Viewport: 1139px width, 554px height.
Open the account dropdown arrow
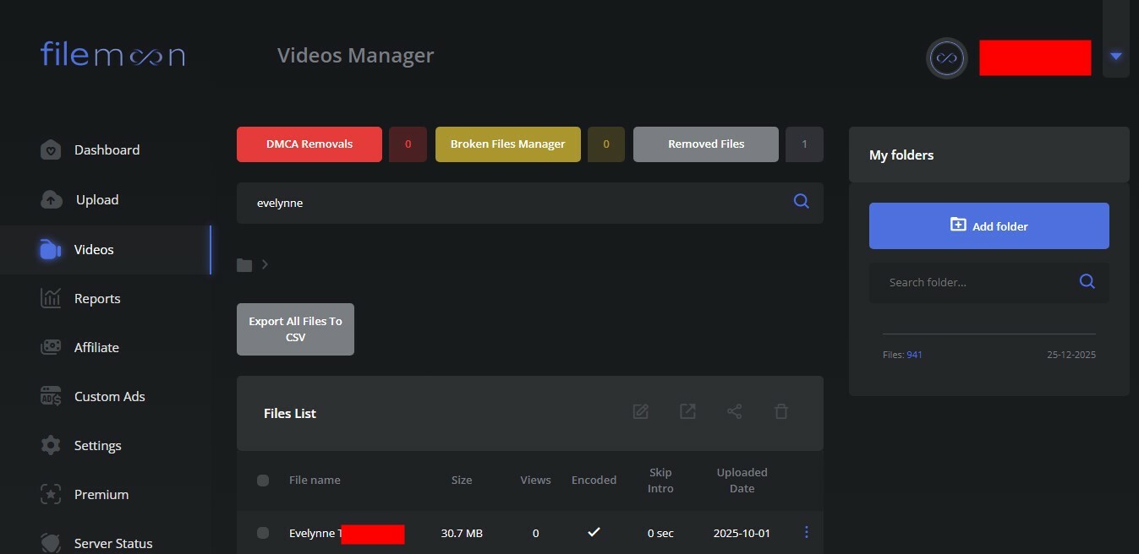pyautogui.click(x=1115, y=57)
